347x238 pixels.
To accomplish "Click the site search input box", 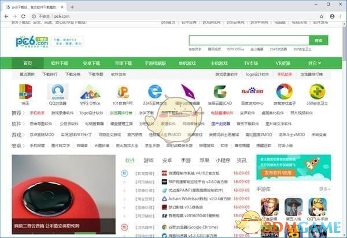I will pyautogui.click(x=249, y=41).
